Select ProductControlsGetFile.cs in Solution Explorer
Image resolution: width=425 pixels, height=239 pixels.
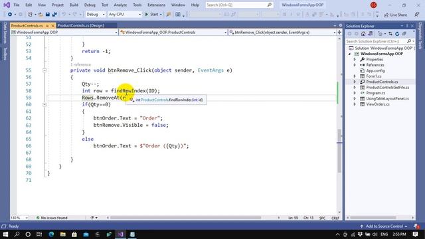click(388, 87)
